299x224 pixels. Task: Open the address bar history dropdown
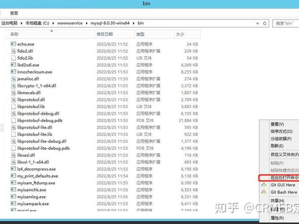(x=258, y=23)
